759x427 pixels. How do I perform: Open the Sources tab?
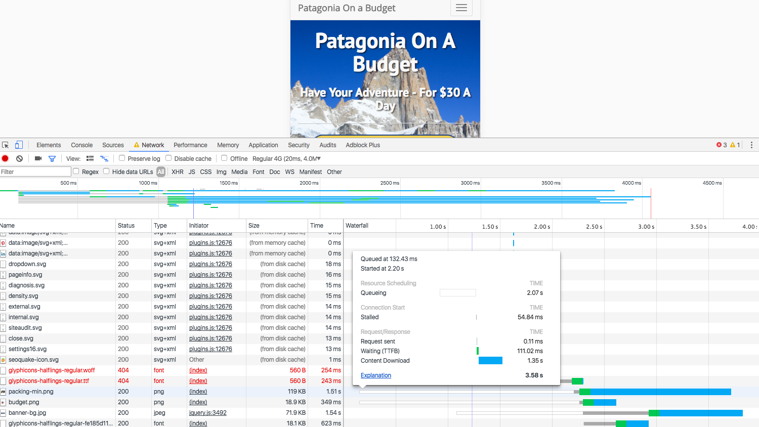click(x=113, y=145)
